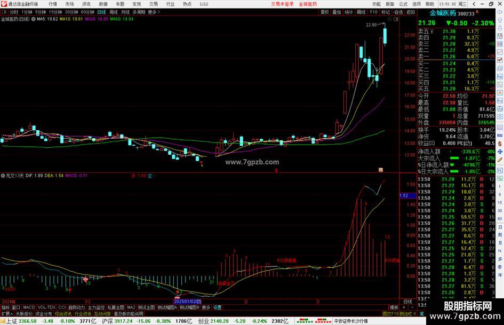Screen dimensions: 504x325
Task: Select the 指标 bottom tab
Action: (5, 307)
